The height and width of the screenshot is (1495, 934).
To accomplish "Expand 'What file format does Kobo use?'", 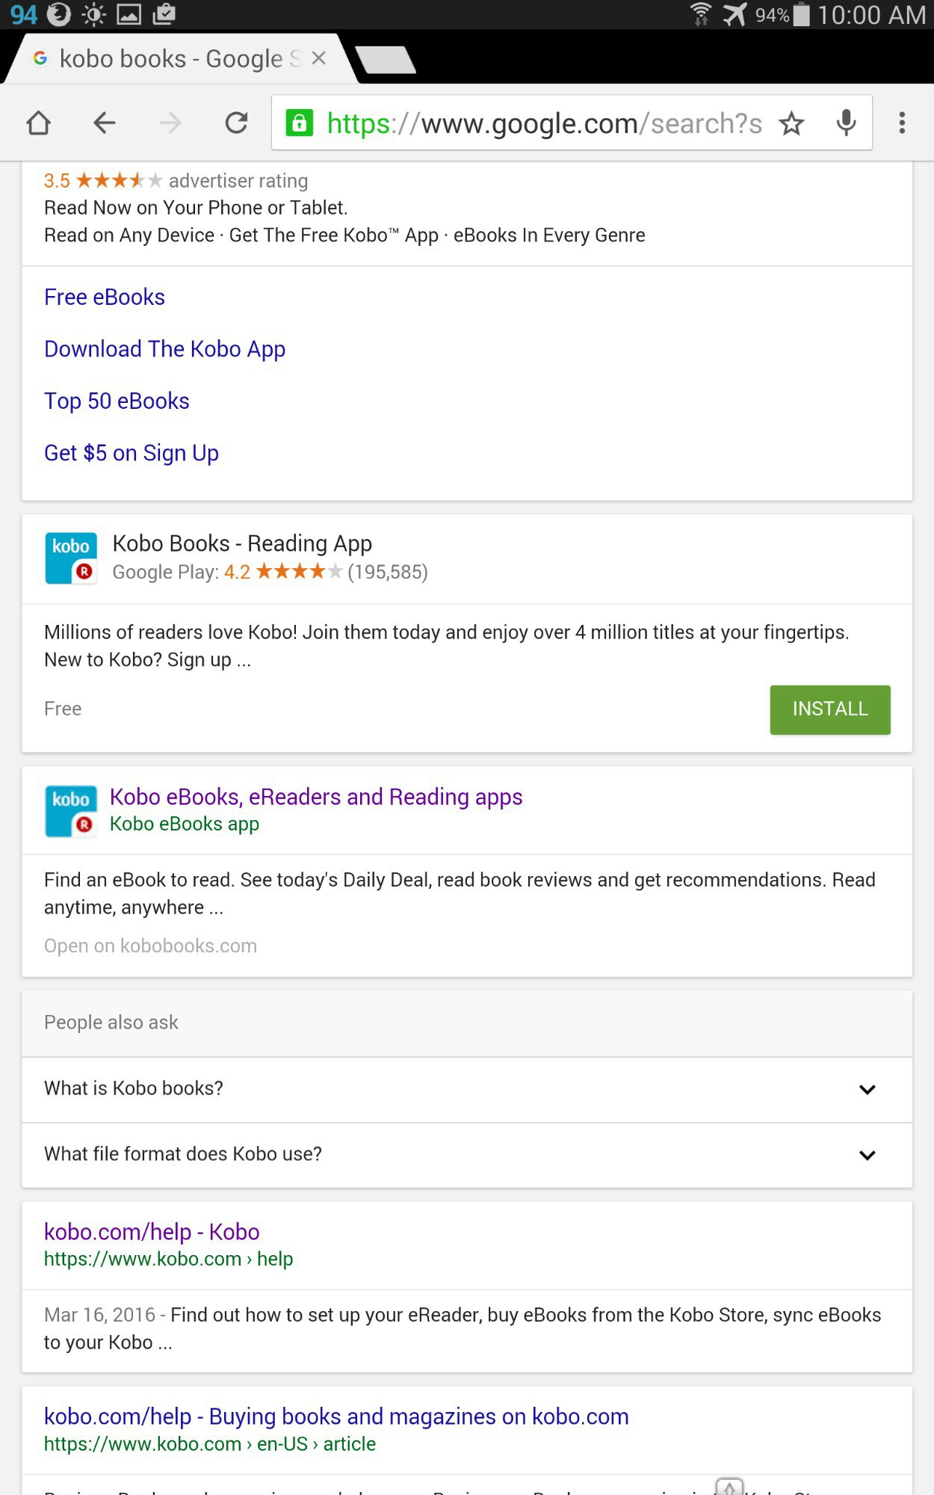I will coord(867,1155).
